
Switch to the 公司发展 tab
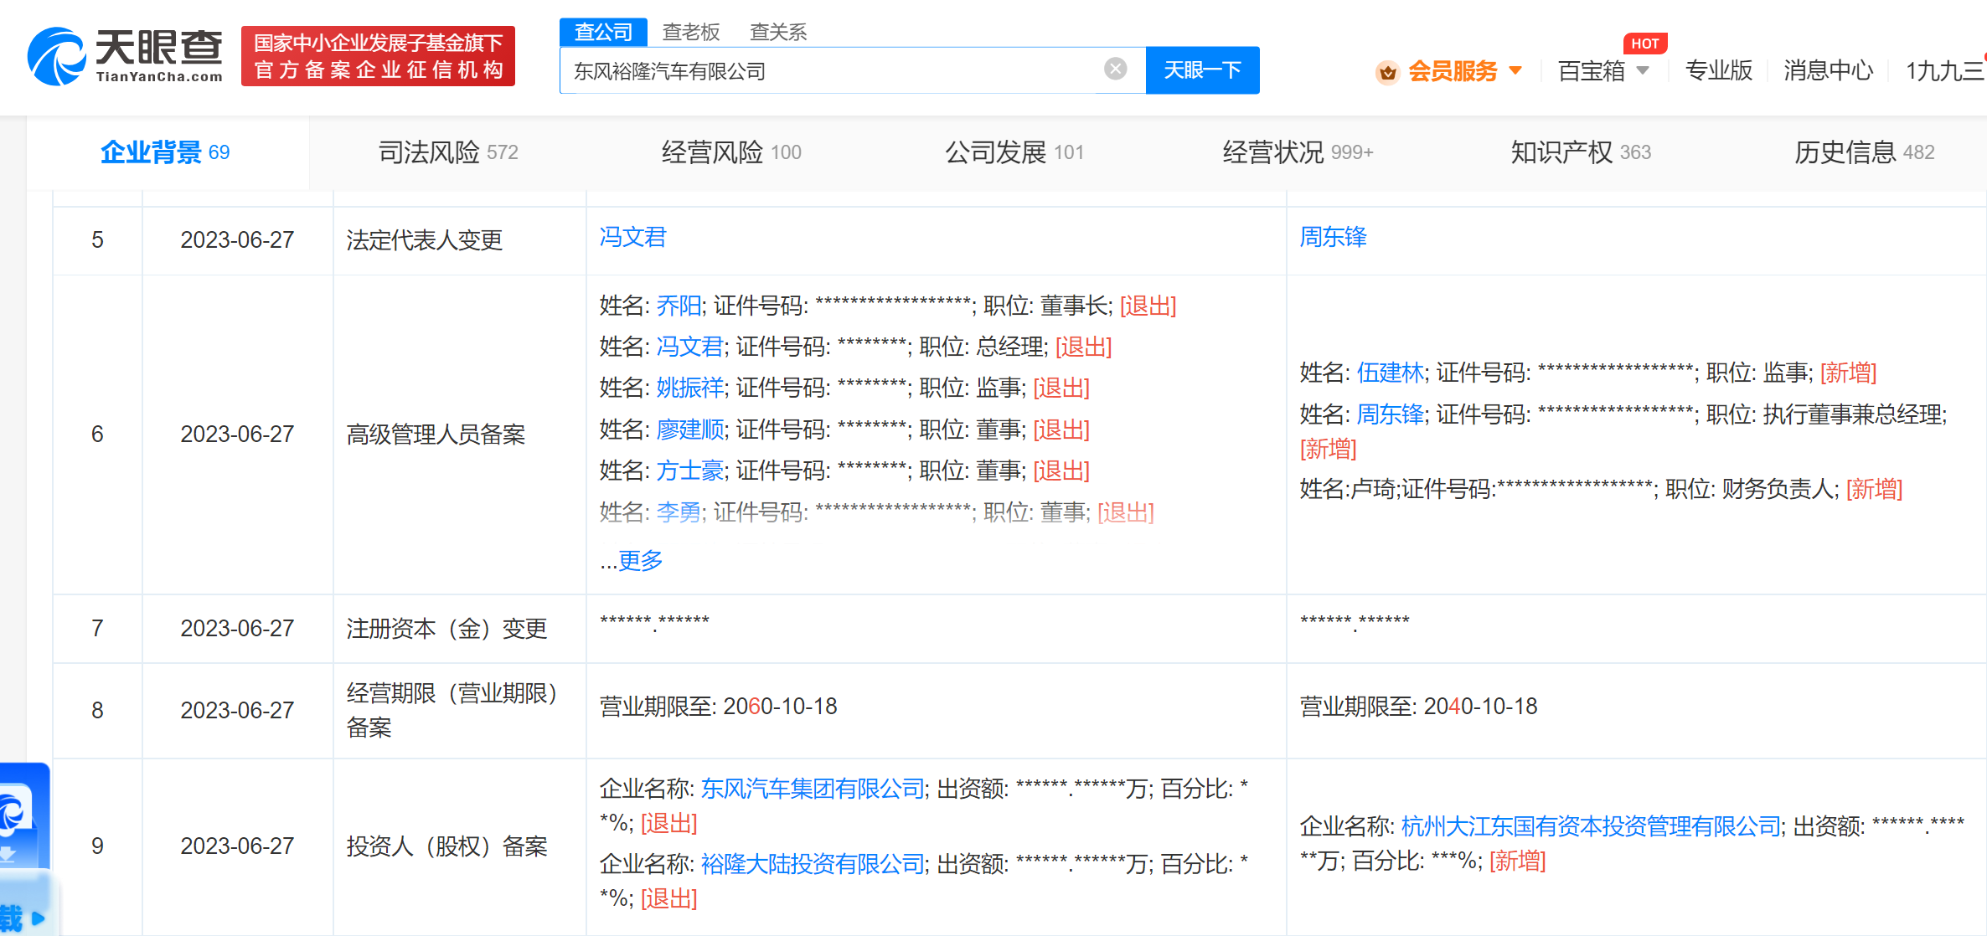click(x=1014, y=152)
